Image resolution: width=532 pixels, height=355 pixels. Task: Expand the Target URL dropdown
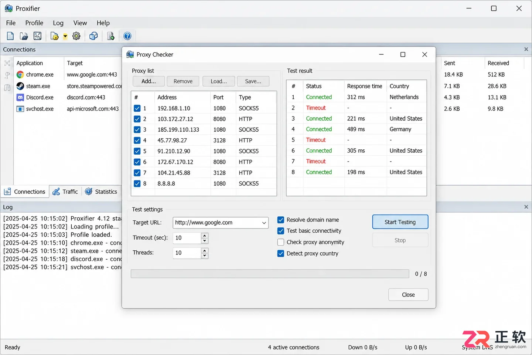(264, 223)
